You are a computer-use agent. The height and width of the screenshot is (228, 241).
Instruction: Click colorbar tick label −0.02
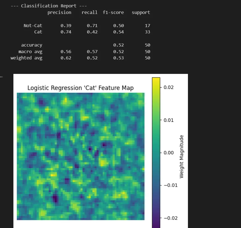(x=171, y=218)
